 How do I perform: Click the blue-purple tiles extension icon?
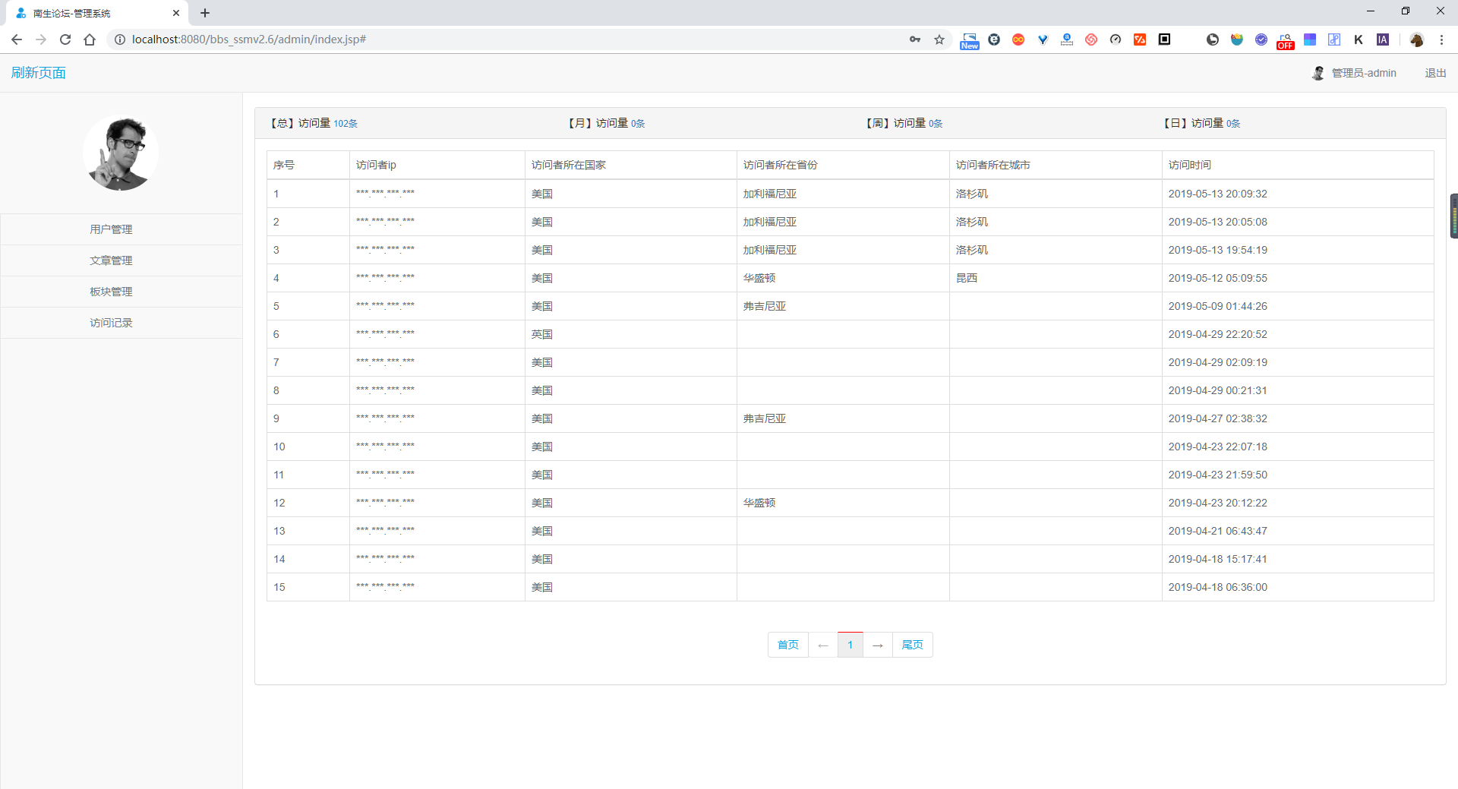(1310, 39)
